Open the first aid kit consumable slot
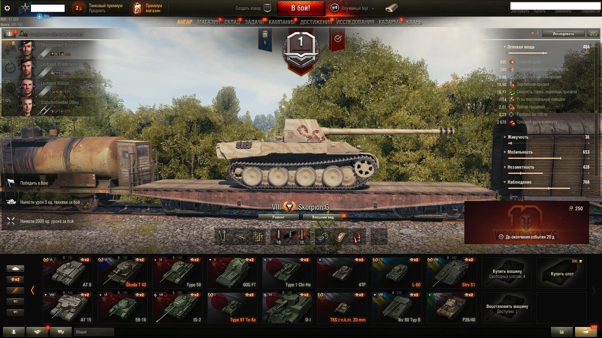 [x=340, y=236]
